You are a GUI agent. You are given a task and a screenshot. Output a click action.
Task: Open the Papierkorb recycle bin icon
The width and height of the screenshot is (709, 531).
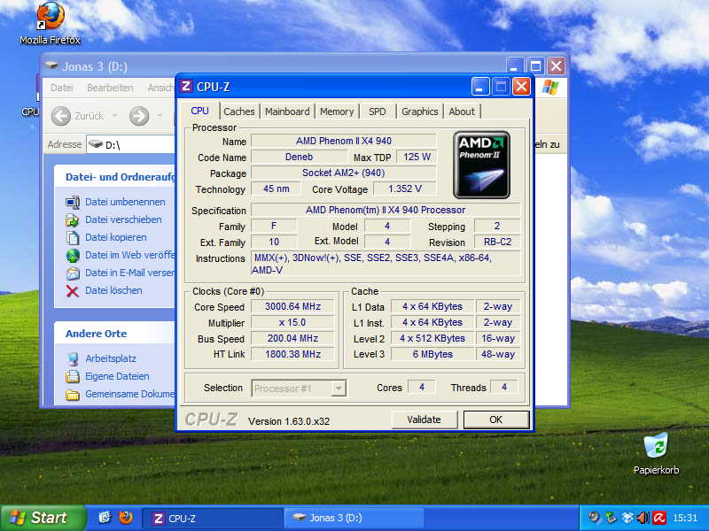(x=656, y=453)
